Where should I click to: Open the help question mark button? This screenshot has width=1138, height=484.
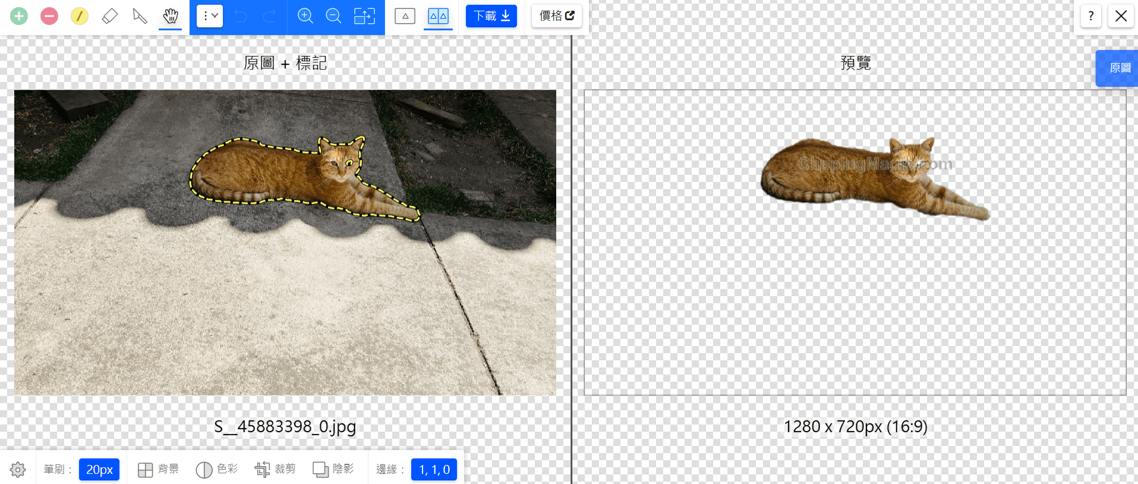pos(1091,16)
